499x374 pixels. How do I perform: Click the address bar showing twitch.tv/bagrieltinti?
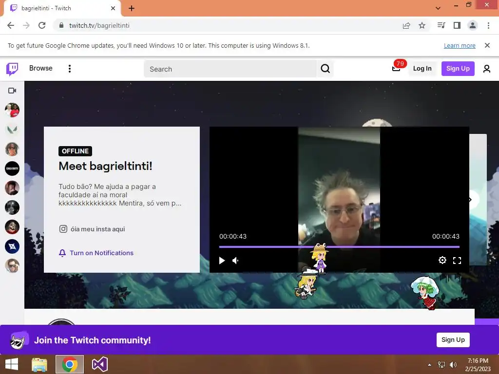pyautogui.click(x=99, y=25)
